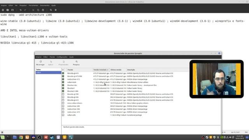This screenshot has width=249, height=140.
Task: Click the text editor window button in taskbar
Action: pyautogui.click(x=58, y=137)
